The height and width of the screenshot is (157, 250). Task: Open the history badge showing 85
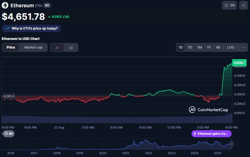[x=8, y=134]
